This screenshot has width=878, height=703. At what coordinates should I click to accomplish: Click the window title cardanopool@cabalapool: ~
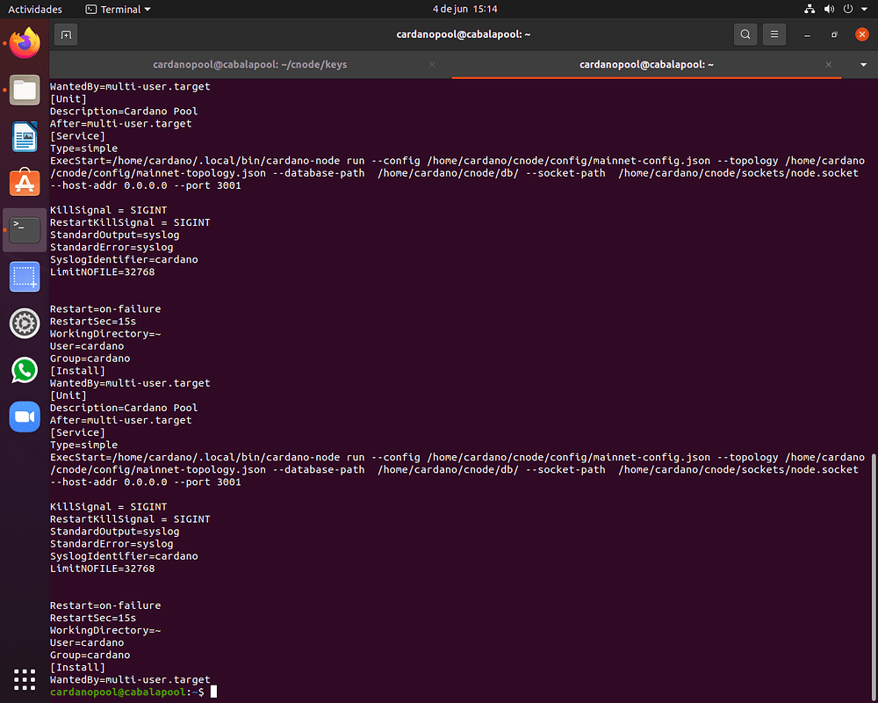[463, 34]
